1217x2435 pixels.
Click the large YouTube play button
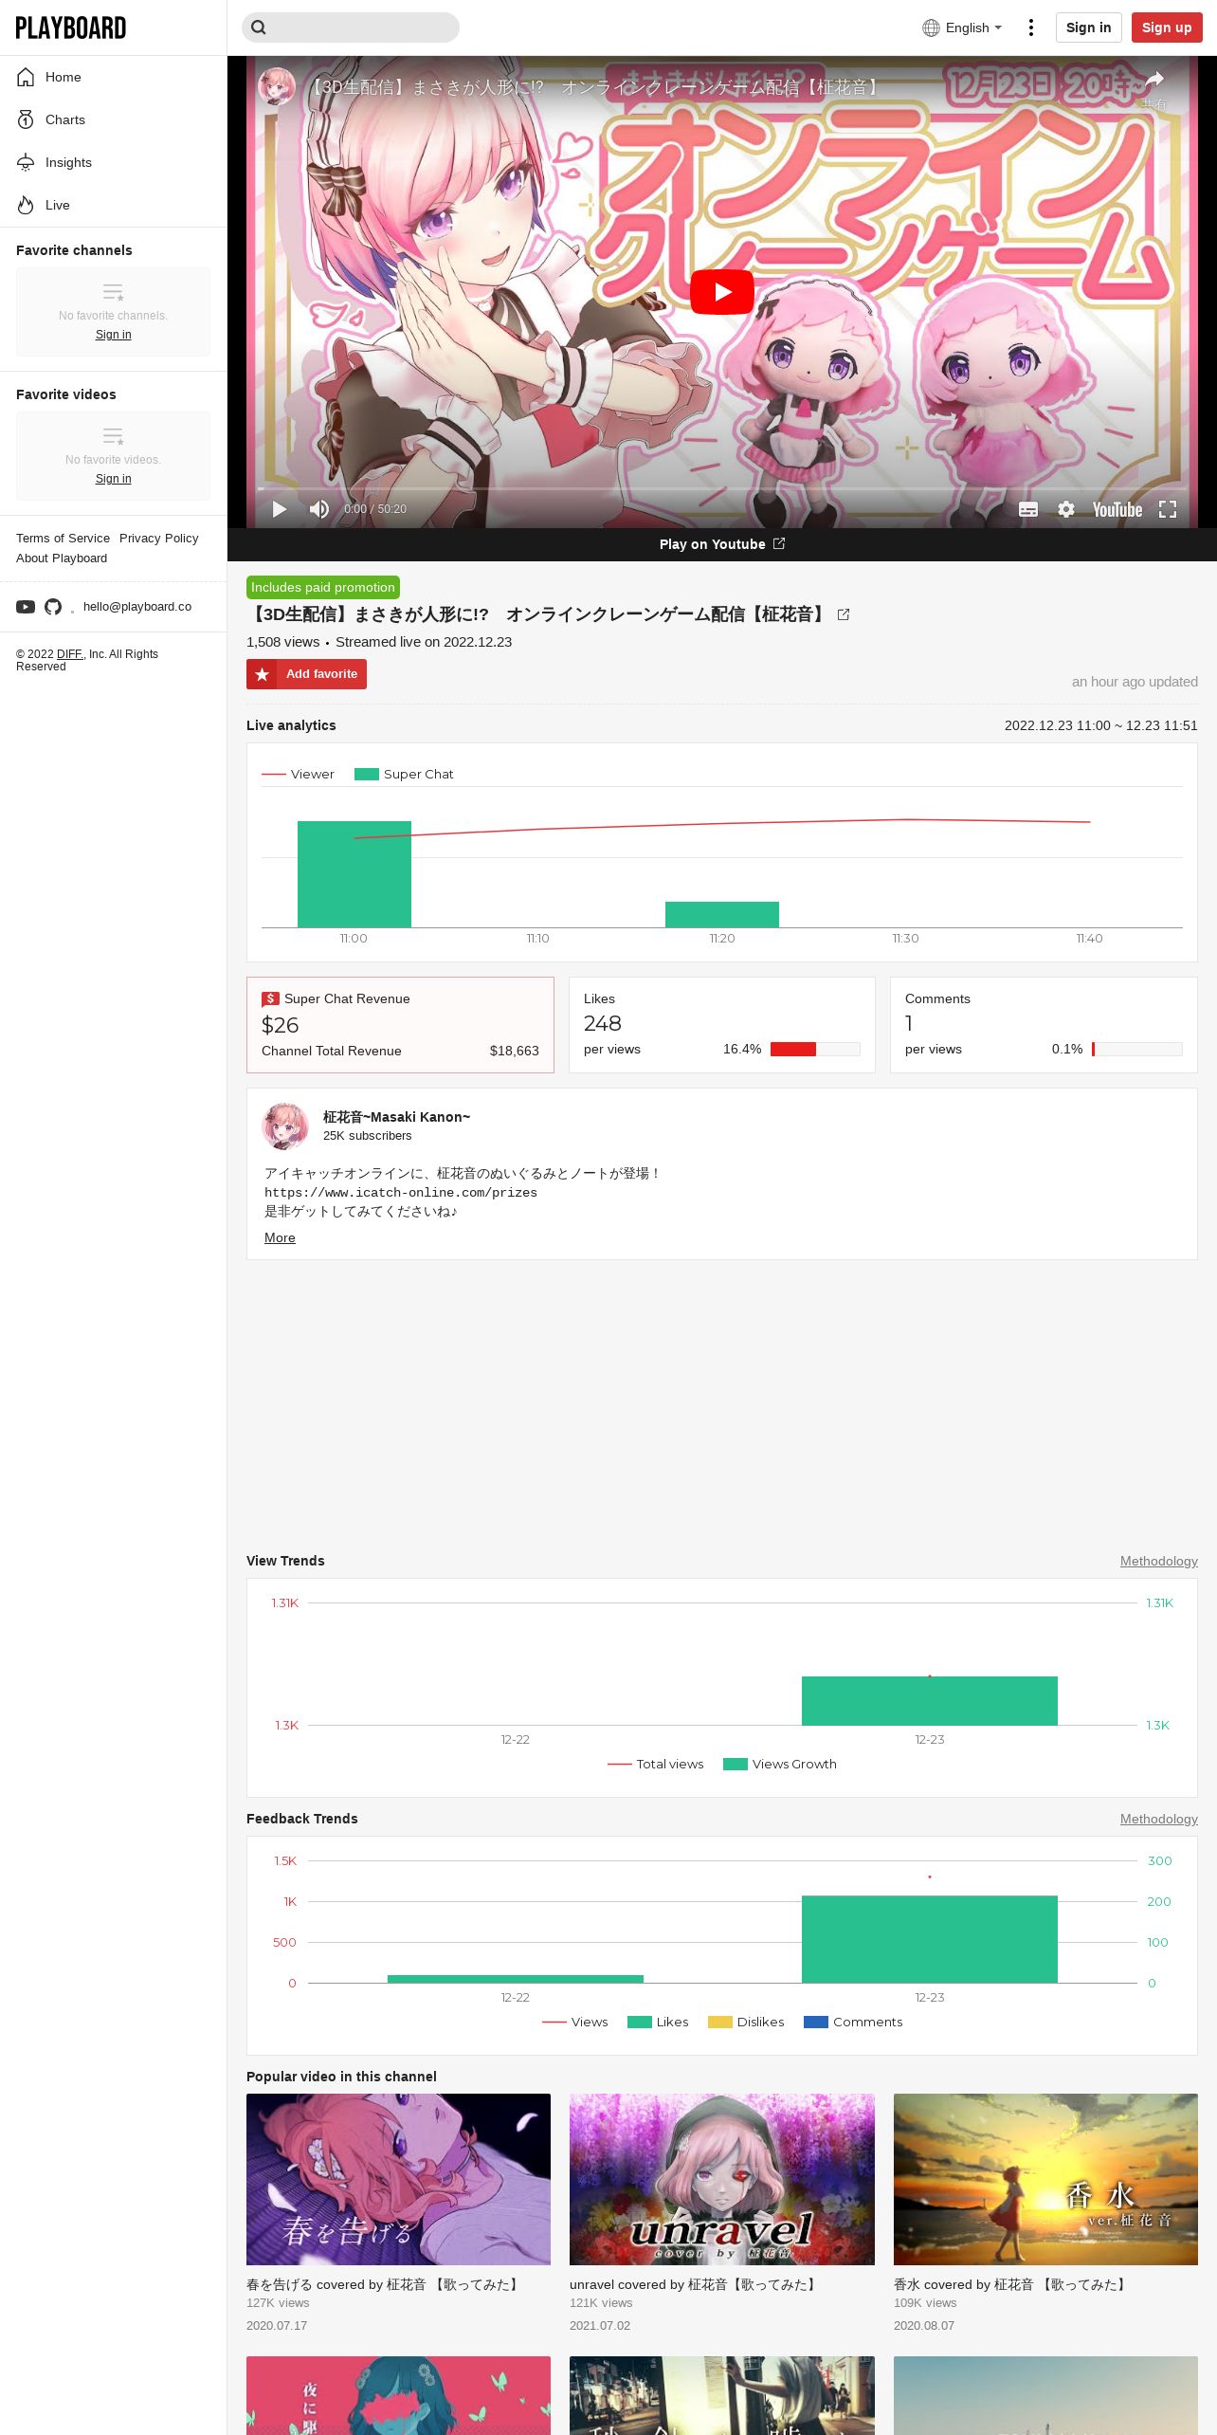click(722, 292)
